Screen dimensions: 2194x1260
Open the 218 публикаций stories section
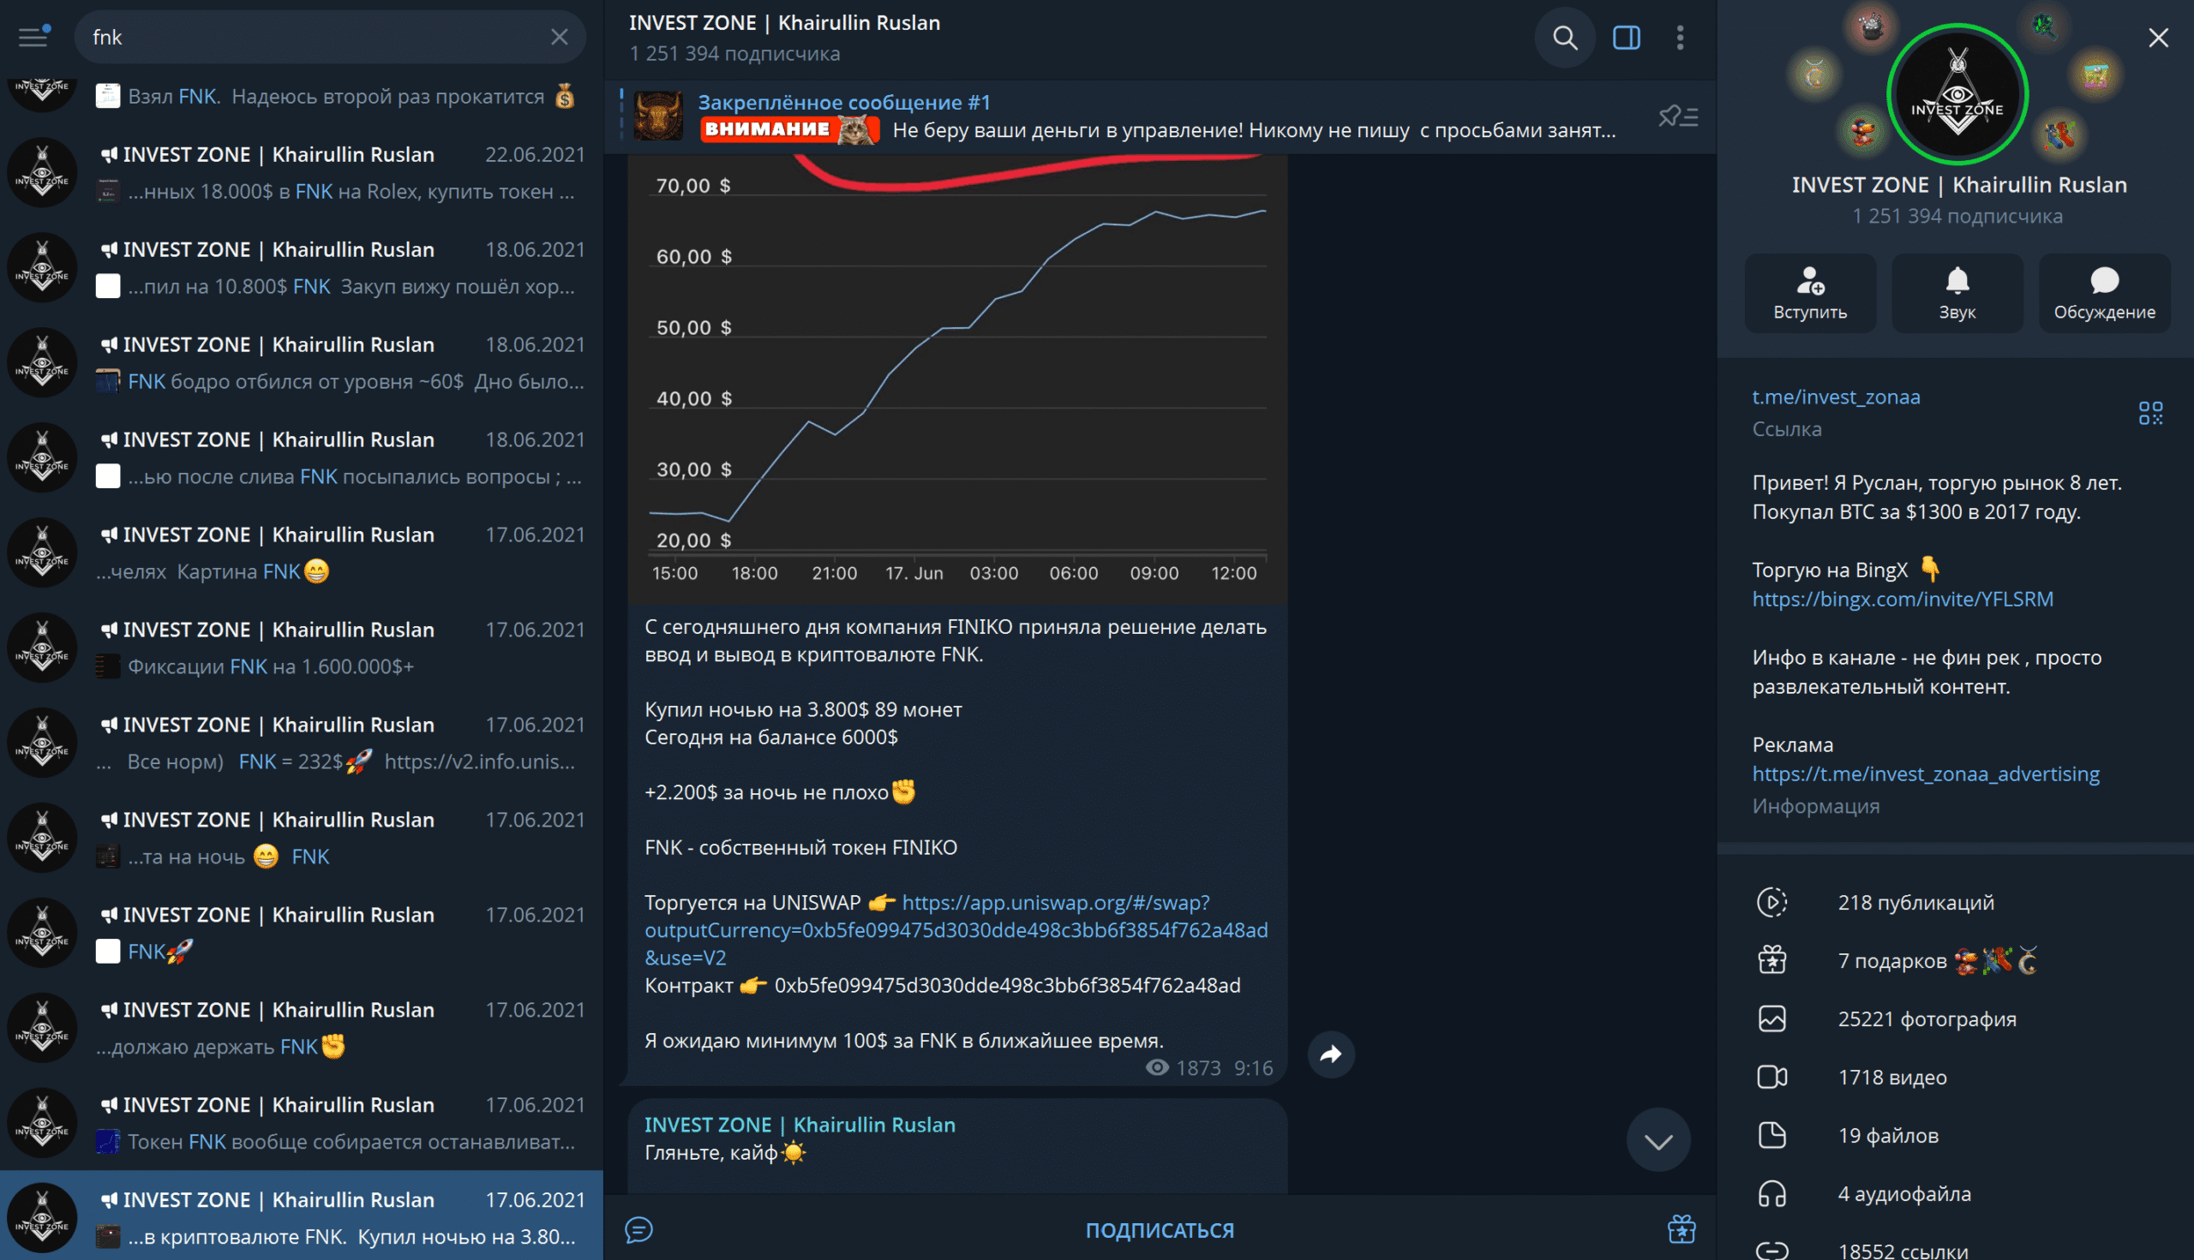point(1955,903)
